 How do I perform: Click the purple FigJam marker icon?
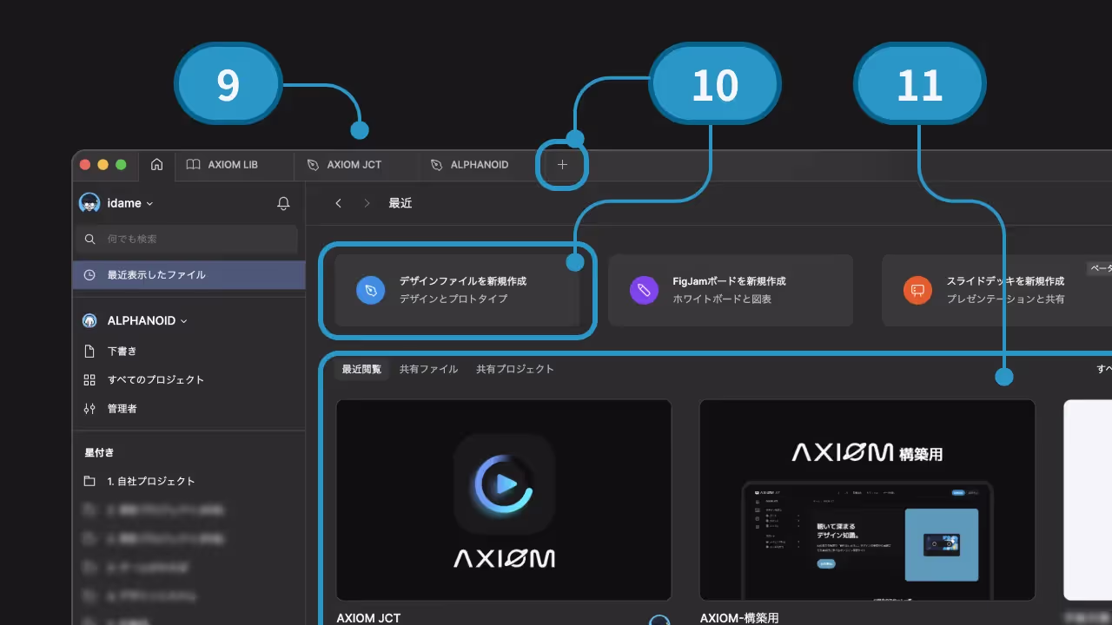pos(644,290)
